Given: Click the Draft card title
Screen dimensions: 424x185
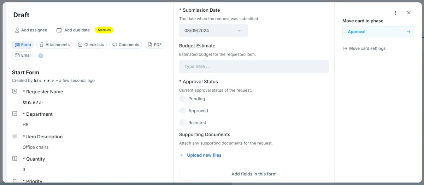Looking at the screenshot, I should tap(21, 15).
